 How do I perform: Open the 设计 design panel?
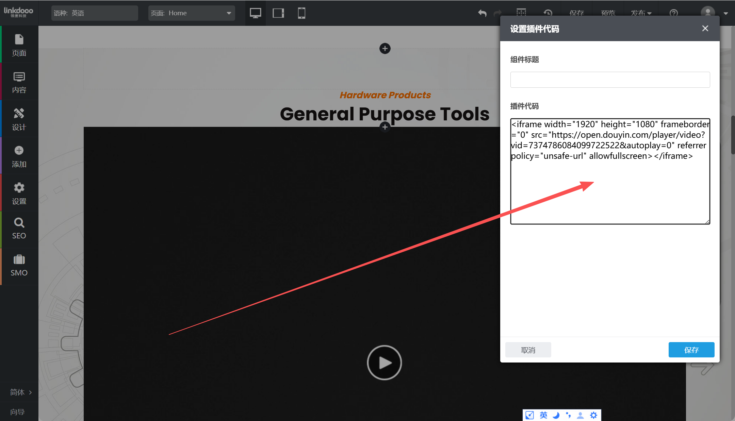pos(19,119)
